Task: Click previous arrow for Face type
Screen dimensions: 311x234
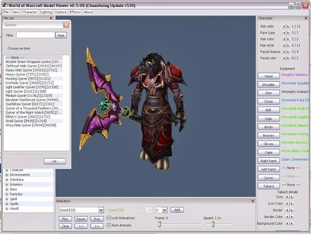Action: [x=284, y=33]
